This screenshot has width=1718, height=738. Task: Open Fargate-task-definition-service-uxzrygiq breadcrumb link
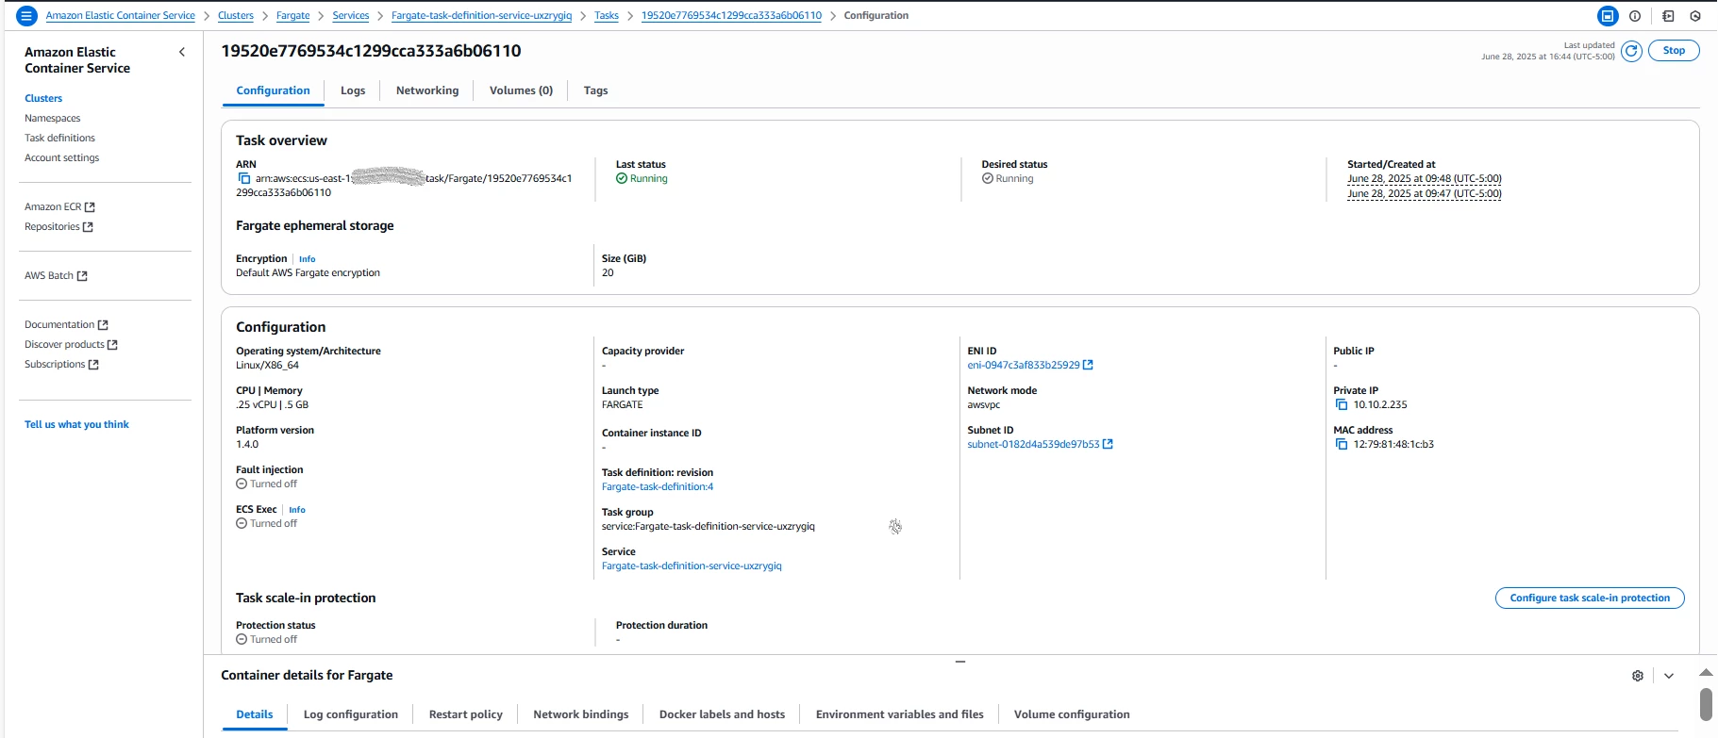[x=482, y=16]
